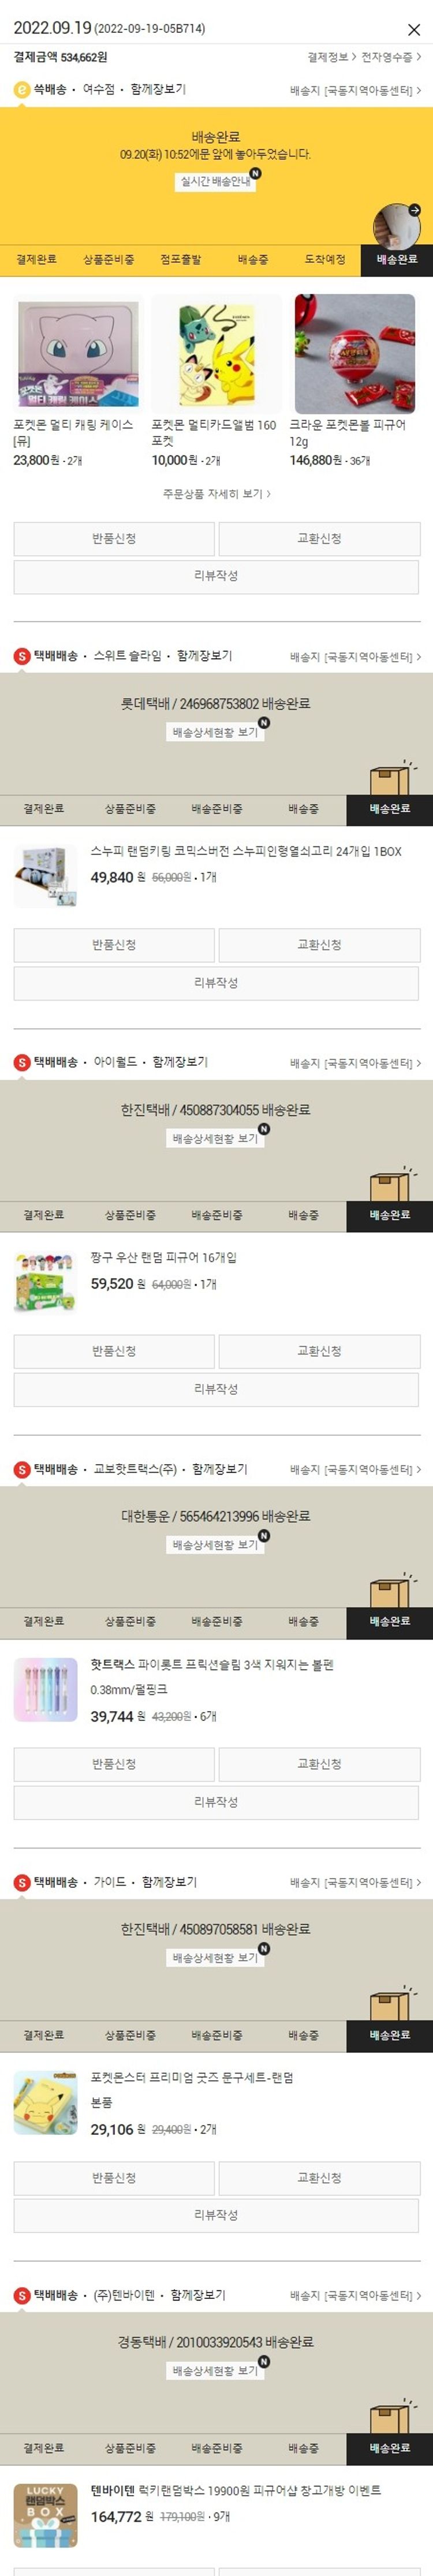Click 리뷰작성 for 짱구 우산 figure order
Image resolution: width=433 pixels, height=2576 pixels.
216,1389
